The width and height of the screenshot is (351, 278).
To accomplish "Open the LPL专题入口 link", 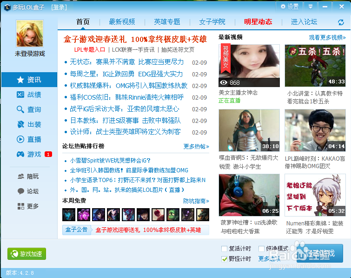I will 90,49.
